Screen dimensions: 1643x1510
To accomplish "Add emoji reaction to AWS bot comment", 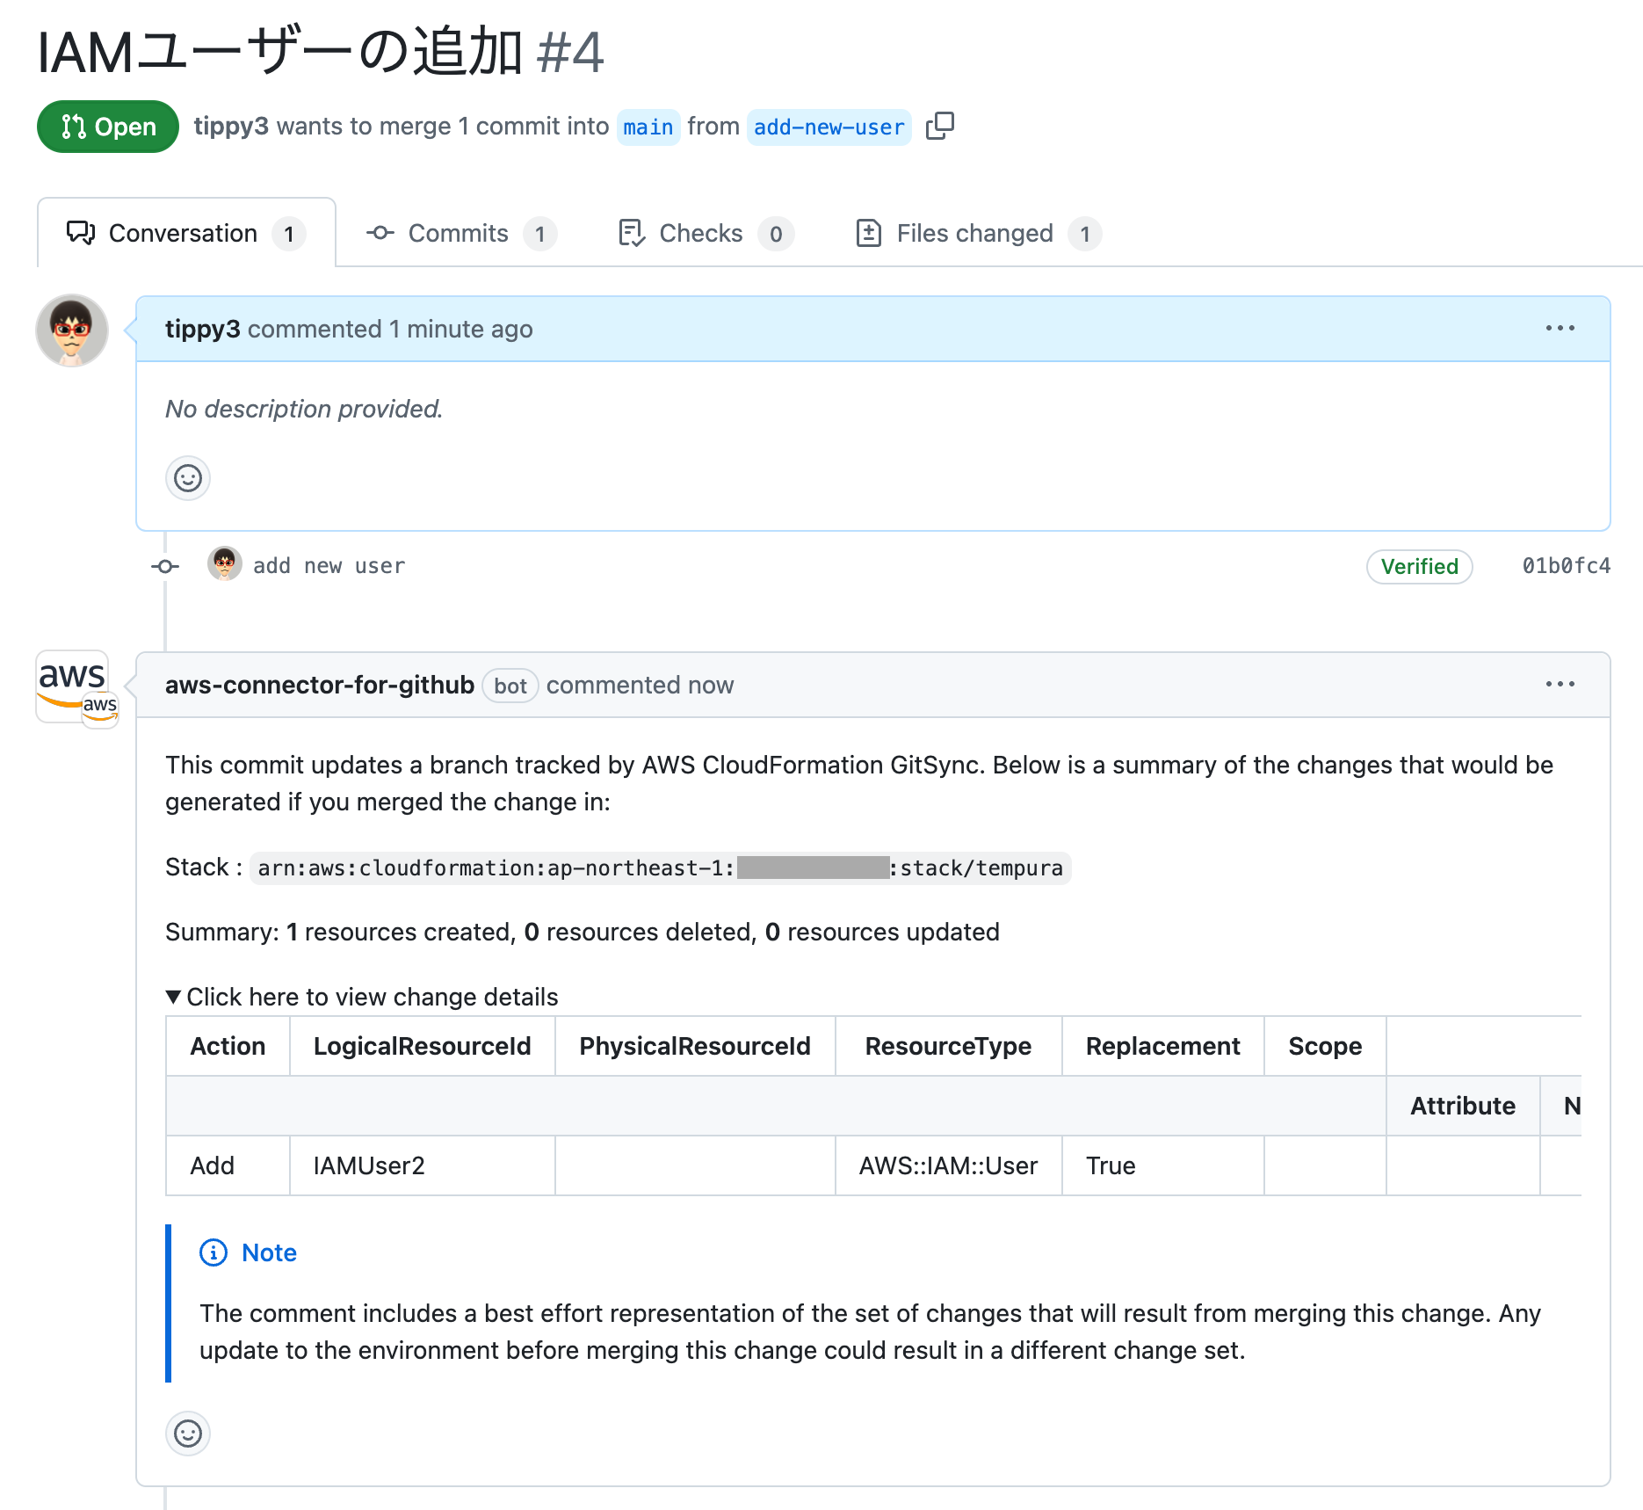I will coord(188,1434).
